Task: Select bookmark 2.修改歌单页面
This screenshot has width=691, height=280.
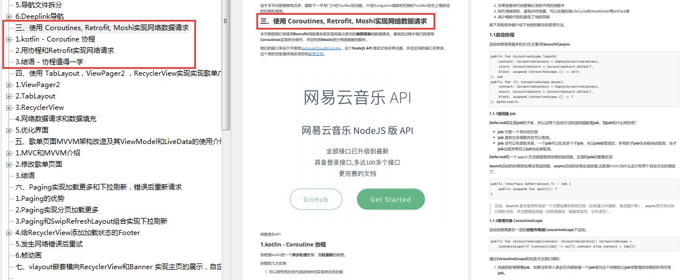Action: (x=39, y=164)
